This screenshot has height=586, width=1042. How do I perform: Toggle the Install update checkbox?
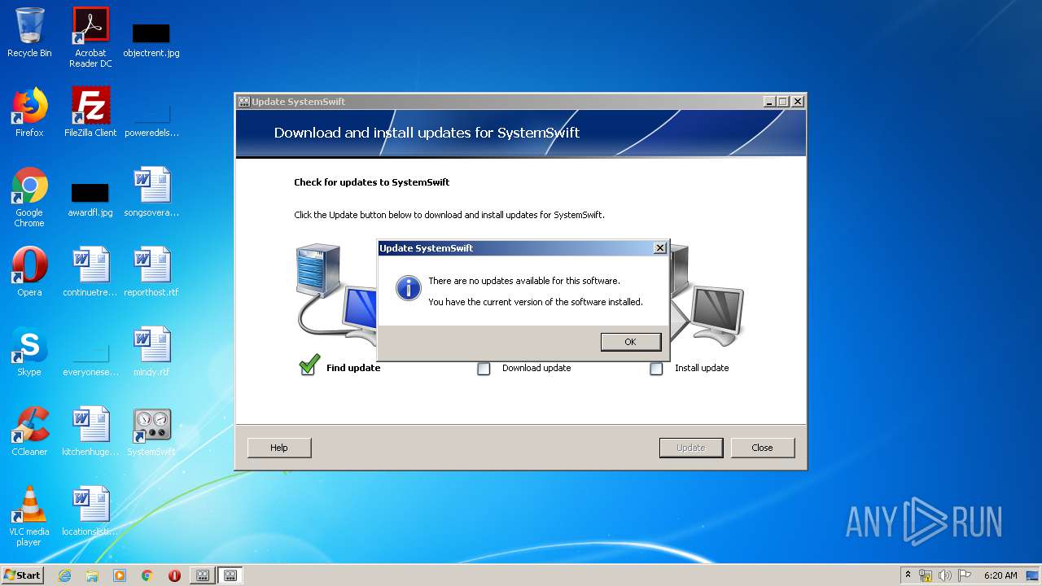[x=656, y=369]
